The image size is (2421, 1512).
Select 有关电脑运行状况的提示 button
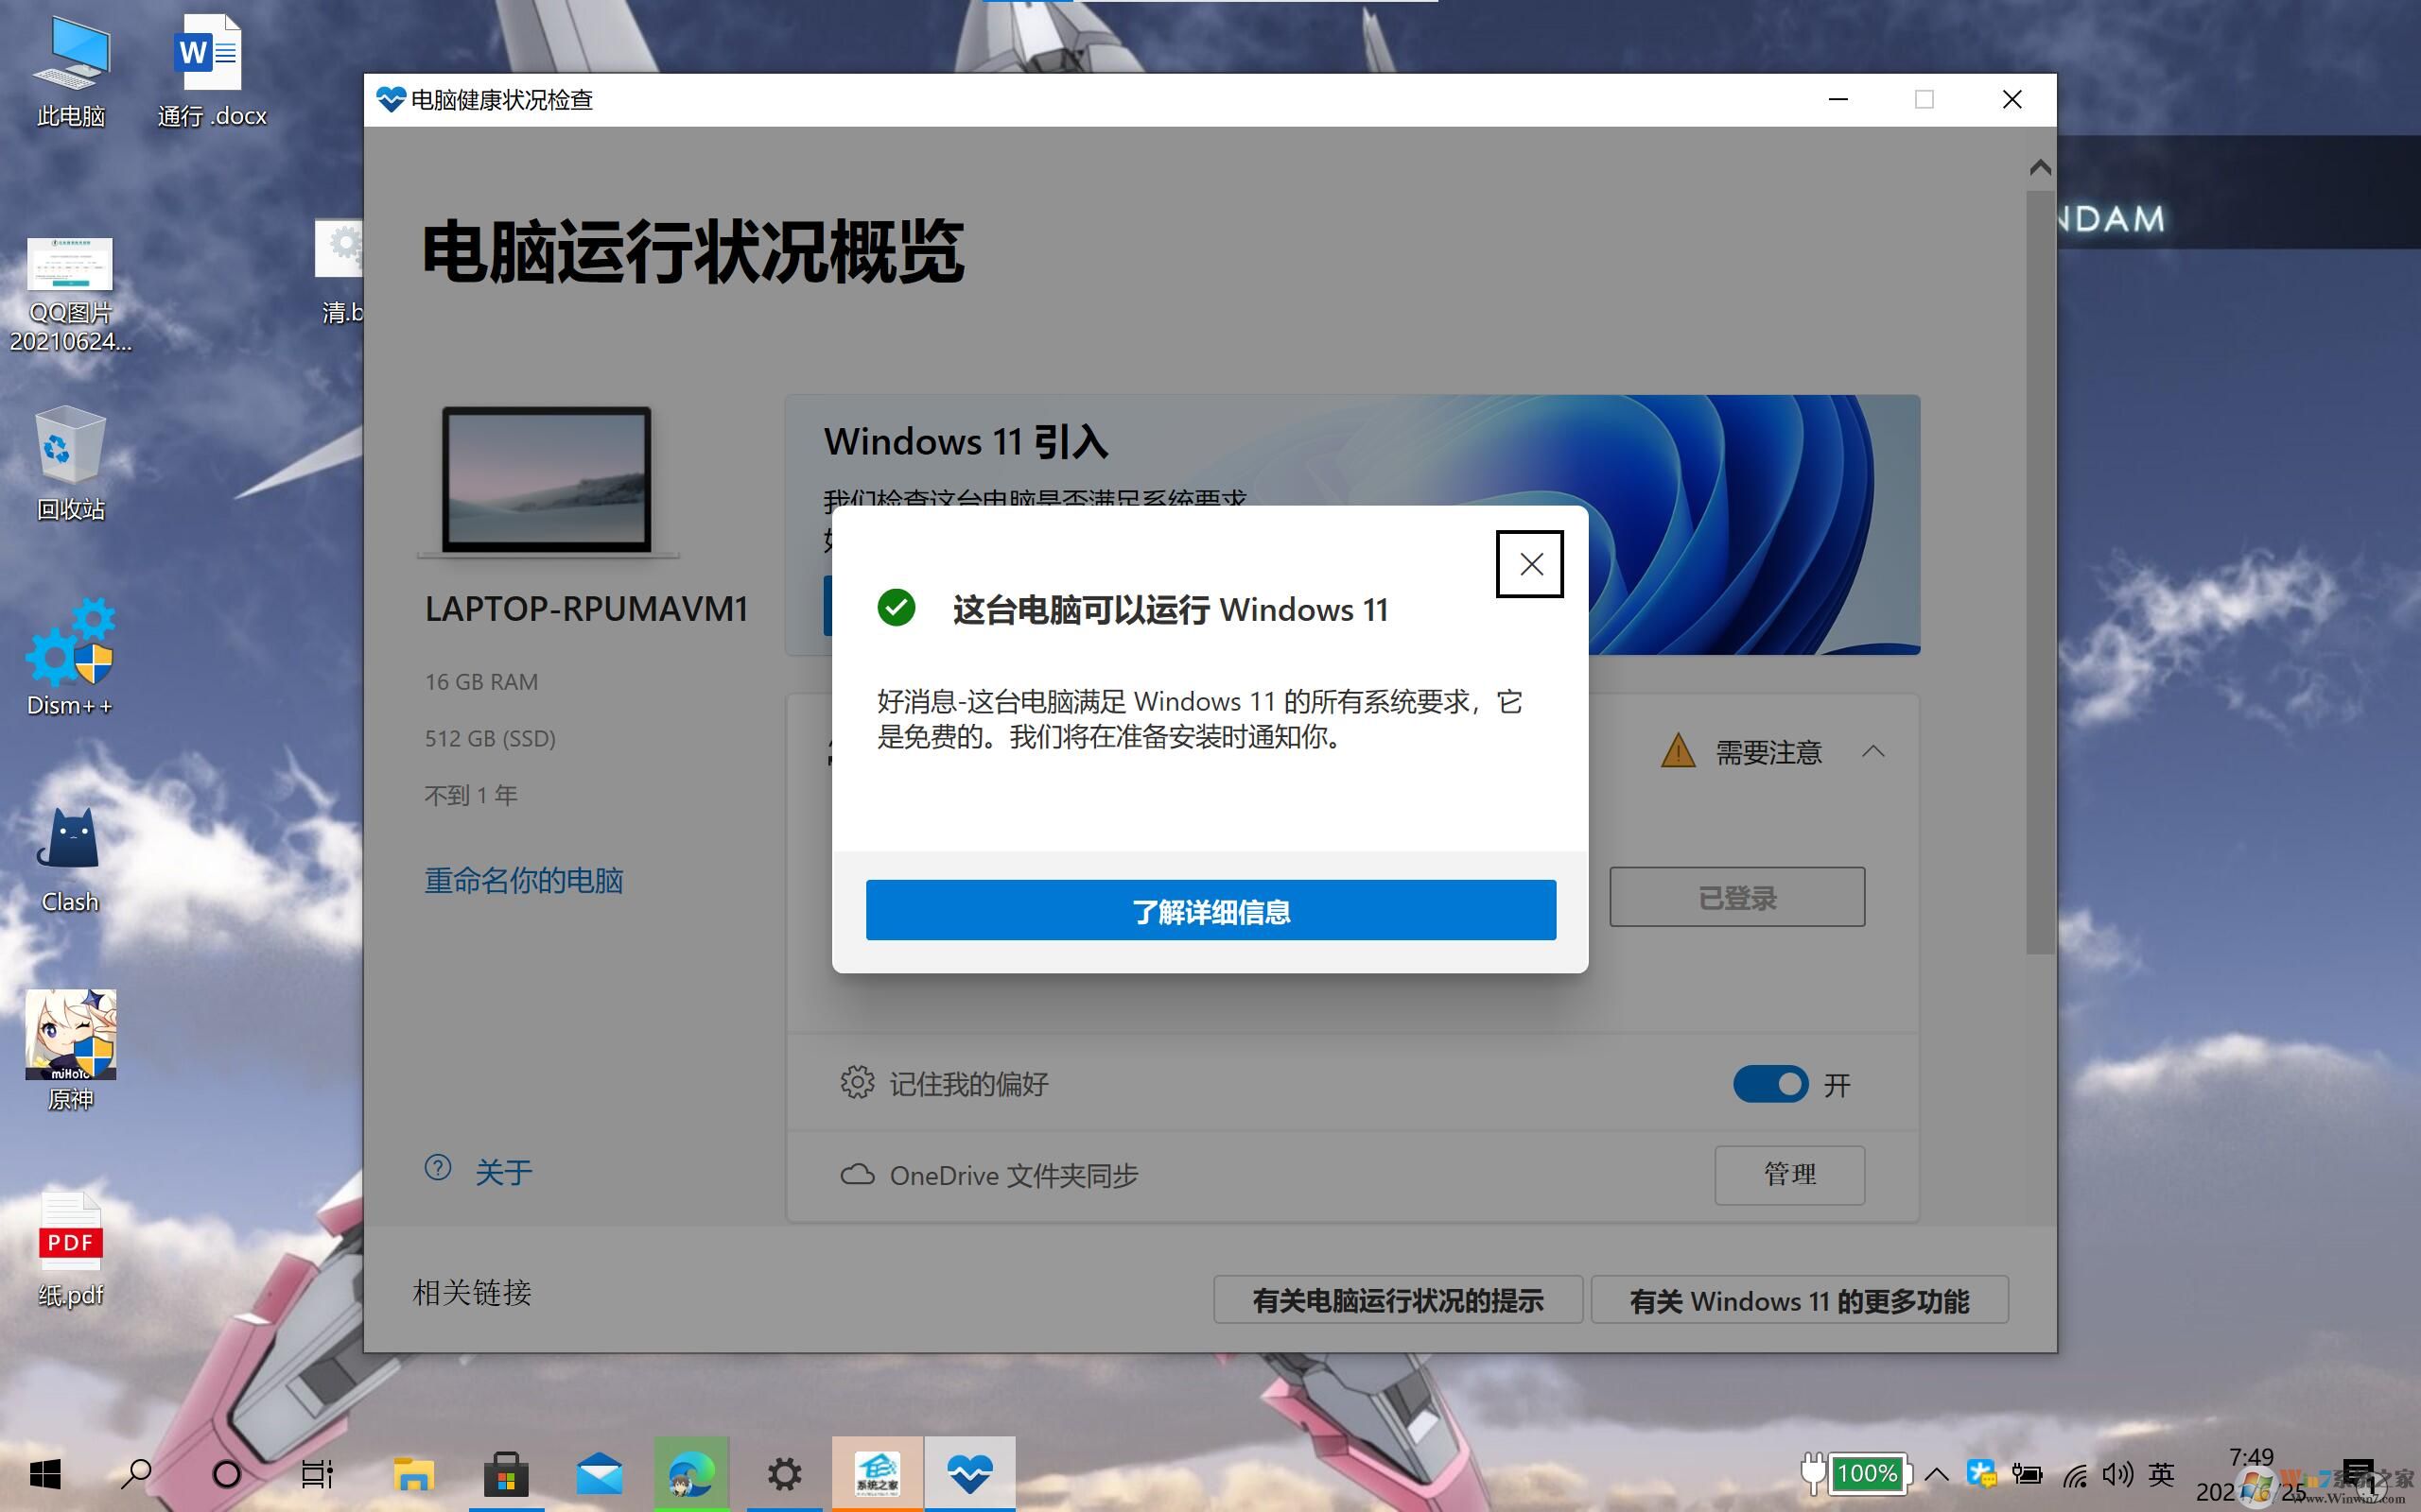click(x=1394, y=1301)
